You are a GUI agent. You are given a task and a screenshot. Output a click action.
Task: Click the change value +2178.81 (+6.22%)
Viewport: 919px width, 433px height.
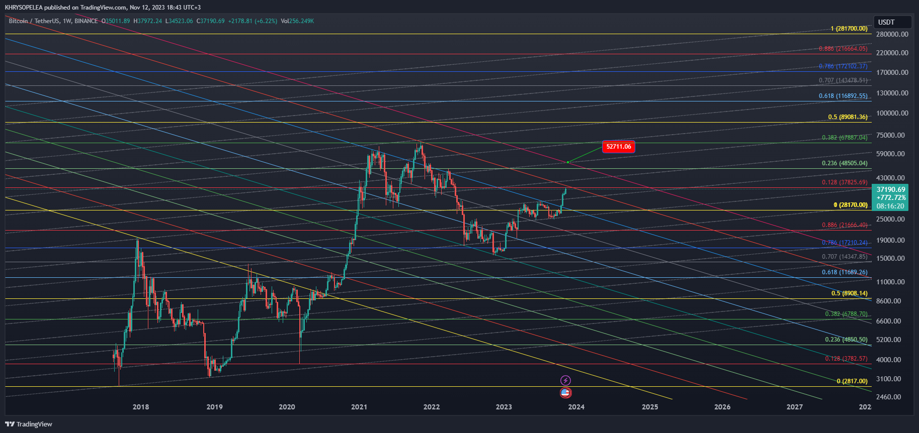[x=253, y=21]
